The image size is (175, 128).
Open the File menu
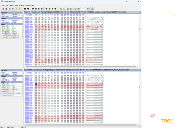tap(3, 5)
